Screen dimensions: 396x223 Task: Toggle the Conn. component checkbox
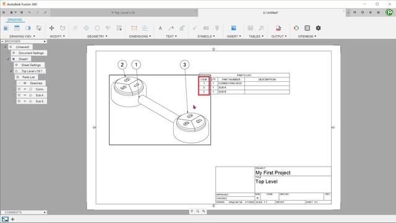[x=19, y=89]
